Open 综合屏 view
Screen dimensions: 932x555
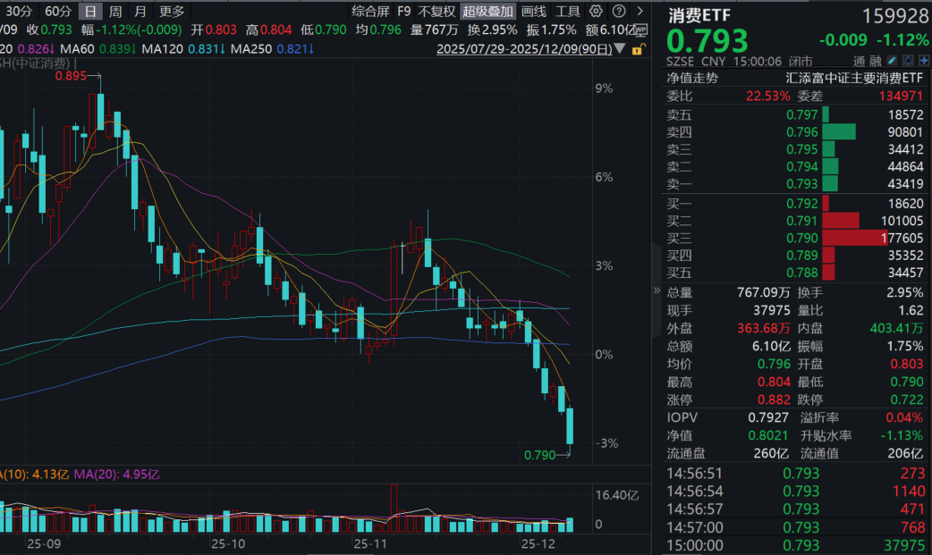(370, 12)
